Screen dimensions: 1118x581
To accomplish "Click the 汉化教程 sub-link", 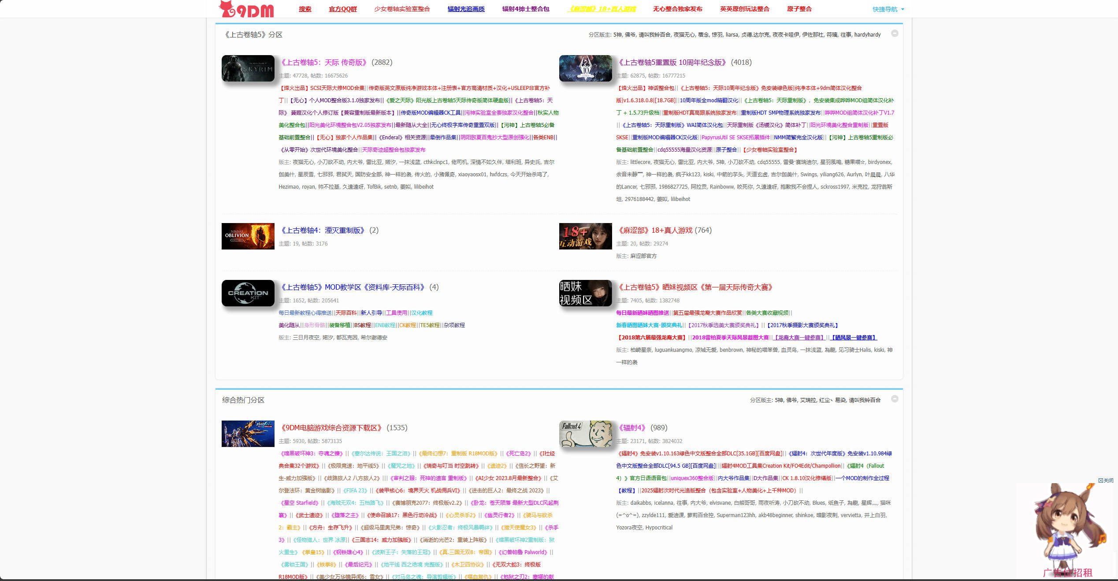I will (422, 313).
